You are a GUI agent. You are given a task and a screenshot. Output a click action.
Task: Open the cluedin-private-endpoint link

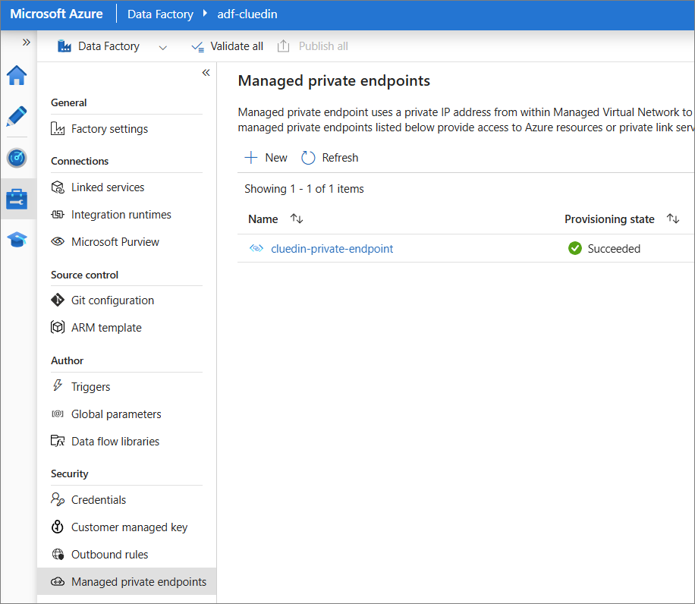point(332,248)
